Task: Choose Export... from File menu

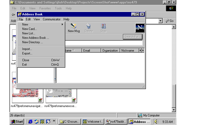Action: [x=41, y=53]
